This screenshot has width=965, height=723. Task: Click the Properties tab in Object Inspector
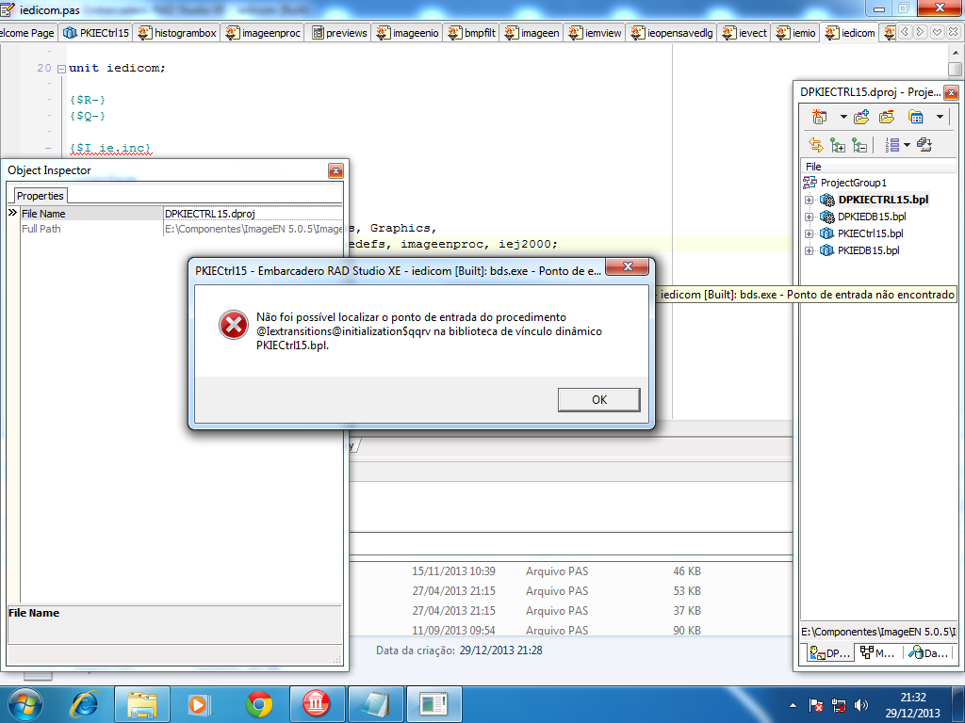40,196
